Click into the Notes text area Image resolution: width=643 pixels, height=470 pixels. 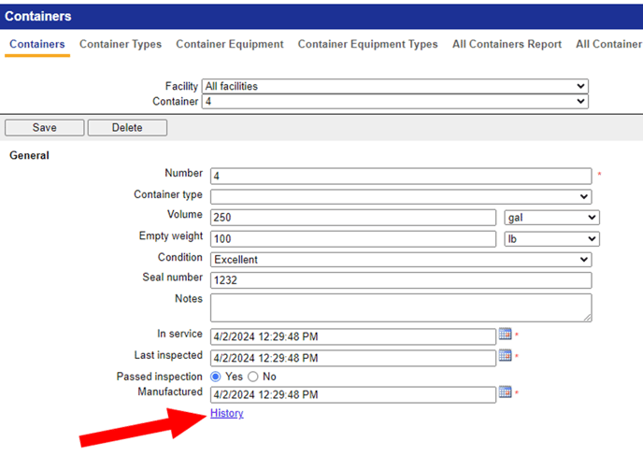[401, 307]
